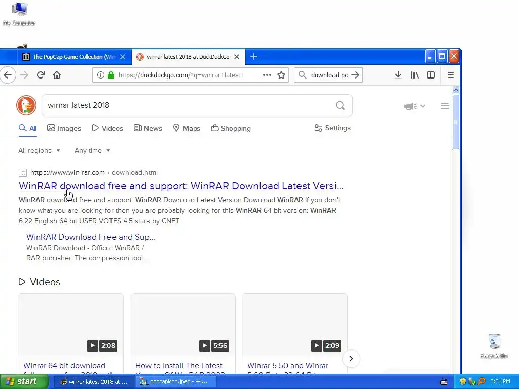Expand the All regions filter

click(x=40, y=151)
